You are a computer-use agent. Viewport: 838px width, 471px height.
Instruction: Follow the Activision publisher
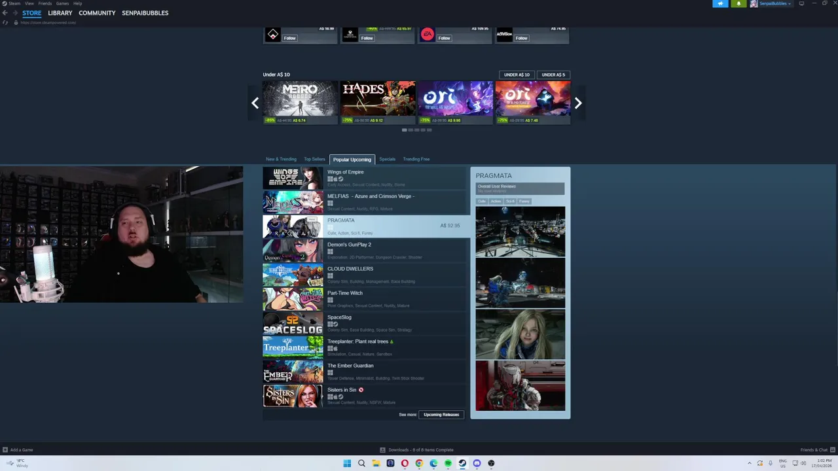[521, 38]
